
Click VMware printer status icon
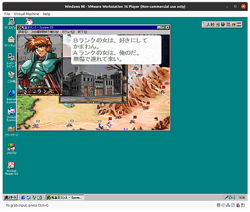click(x=233, y=205)
